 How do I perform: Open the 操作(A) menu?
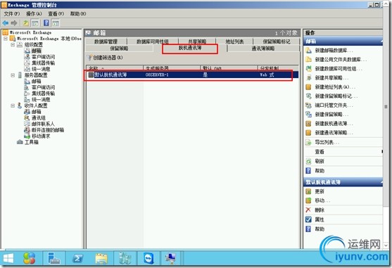tap(34, 14)
